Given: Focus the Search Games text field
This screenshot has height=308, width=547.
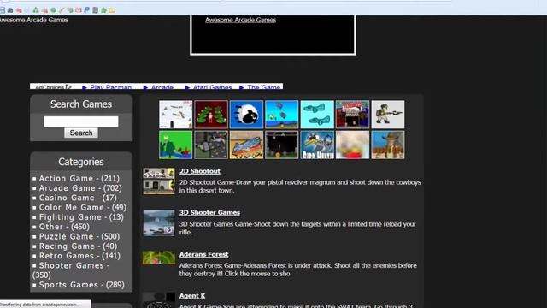Looking at the screenshot, I should click(81, 121).
